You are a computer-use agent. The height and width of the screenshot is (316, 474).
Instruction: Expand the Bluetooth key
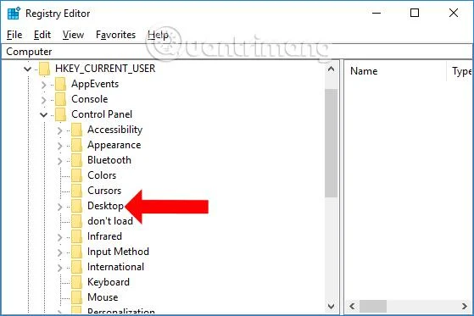[60, 161]
